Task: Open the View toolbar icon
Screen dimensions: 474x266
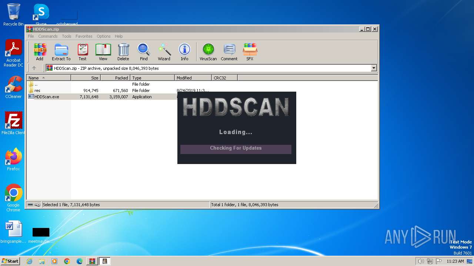Action: [103, 52]
